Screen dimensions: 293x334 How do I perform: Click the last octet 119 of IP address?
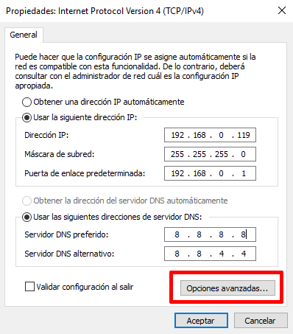point(244,135)
